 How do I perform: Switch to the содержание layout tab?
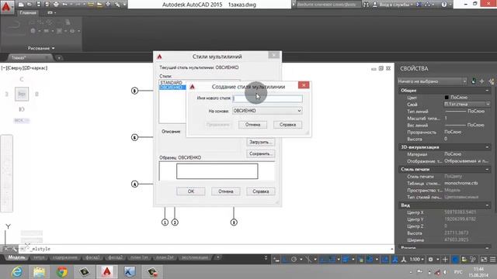[64, 257]
